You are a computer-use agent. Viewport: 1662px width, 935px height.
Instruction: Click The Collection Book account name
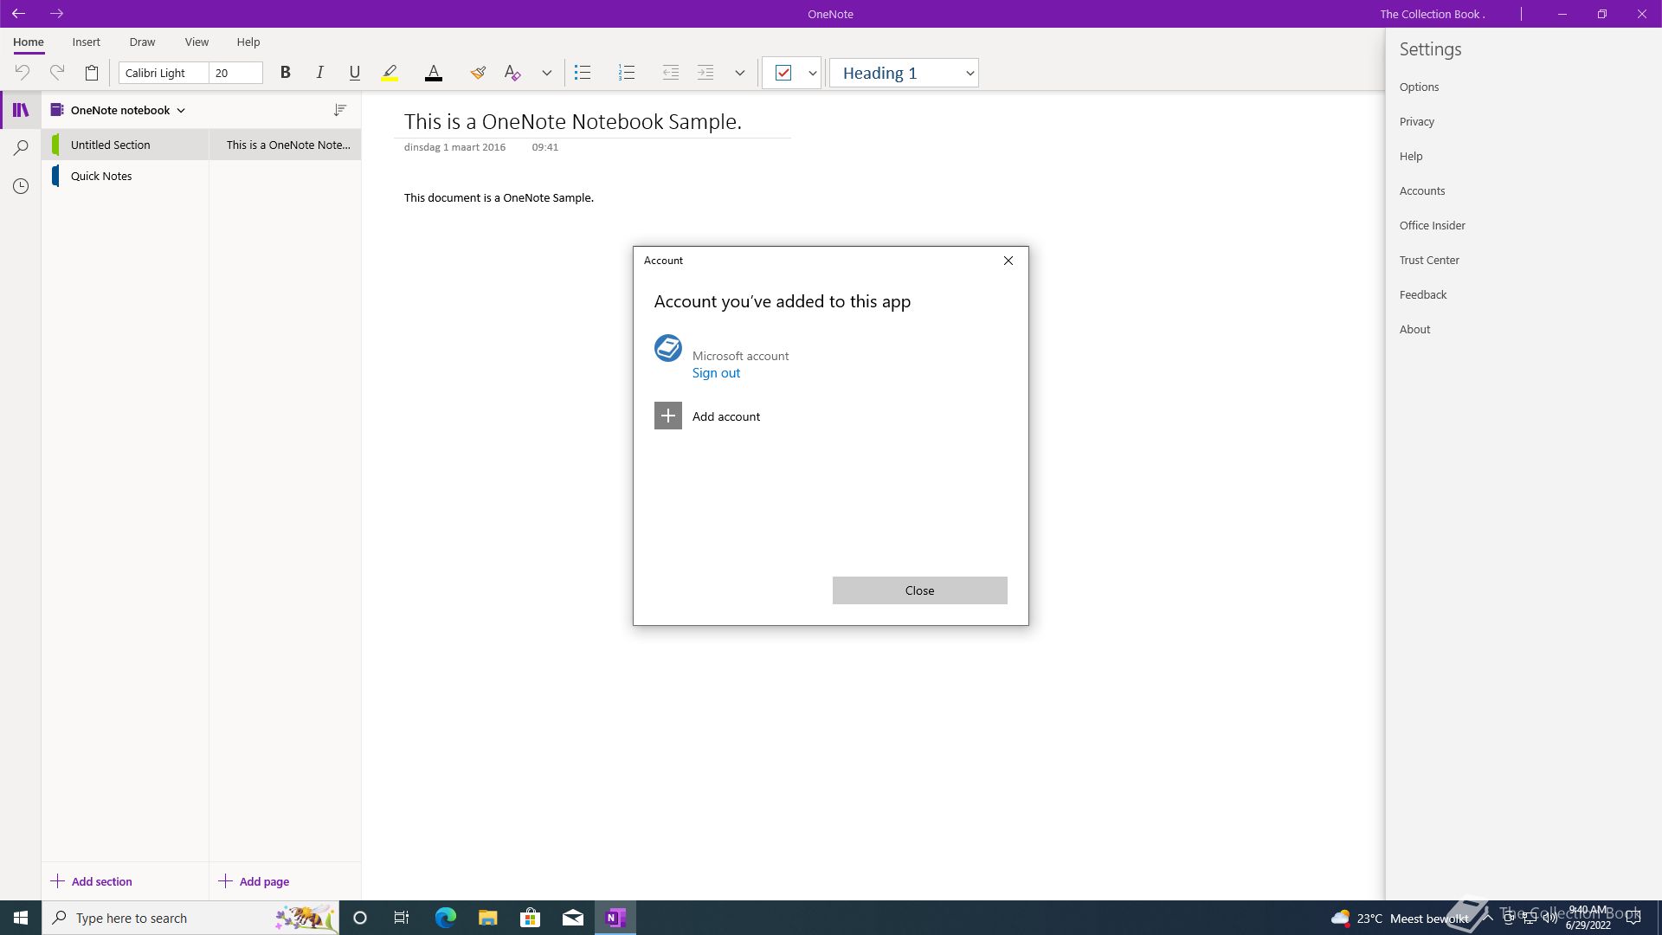(x=1433, y=14)
